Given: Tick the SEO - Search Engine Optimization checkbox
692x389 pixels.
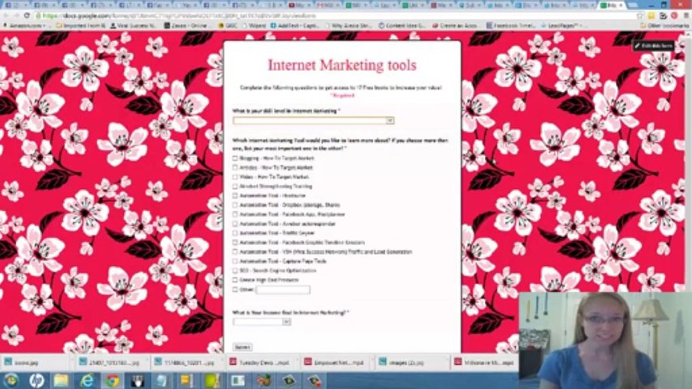Looking at the screenshot, I should tap(235, 271).
